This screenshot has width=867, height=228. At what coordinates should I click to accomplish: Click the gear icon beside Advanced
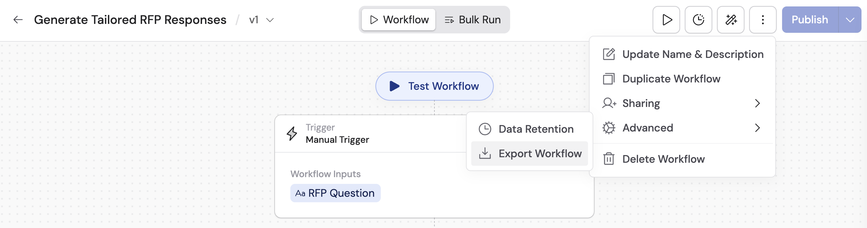coord(609,128)
